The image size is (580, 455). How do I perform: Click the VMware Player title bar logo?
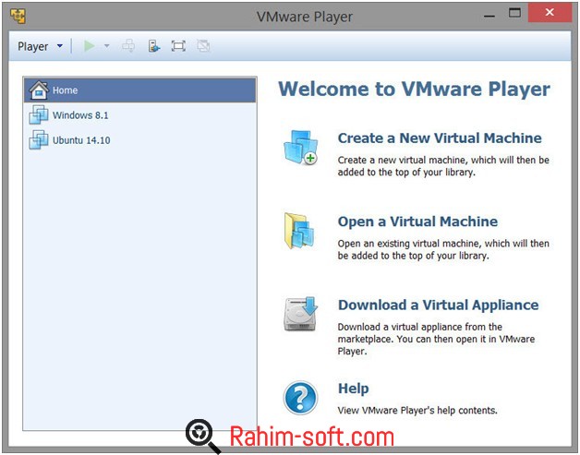18,17
